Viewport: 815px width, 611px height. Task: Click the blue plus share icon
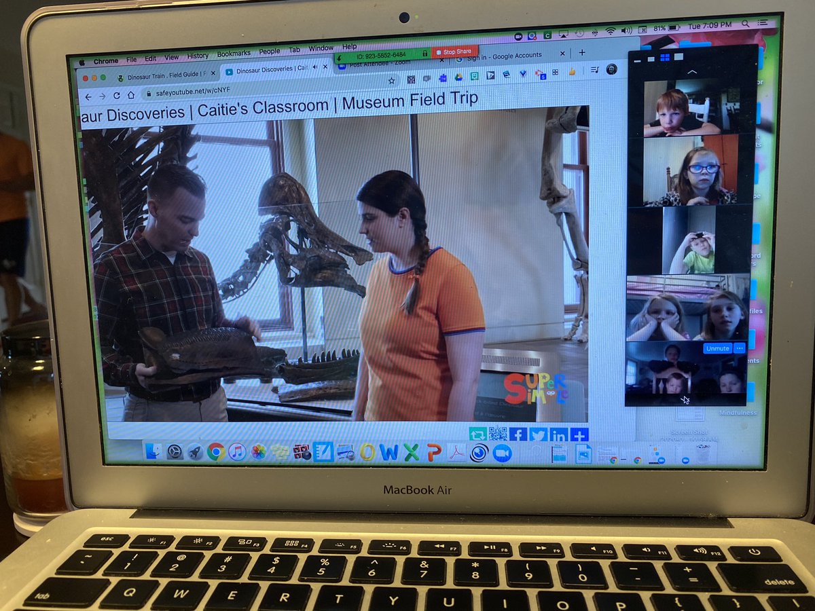[579, 434]
